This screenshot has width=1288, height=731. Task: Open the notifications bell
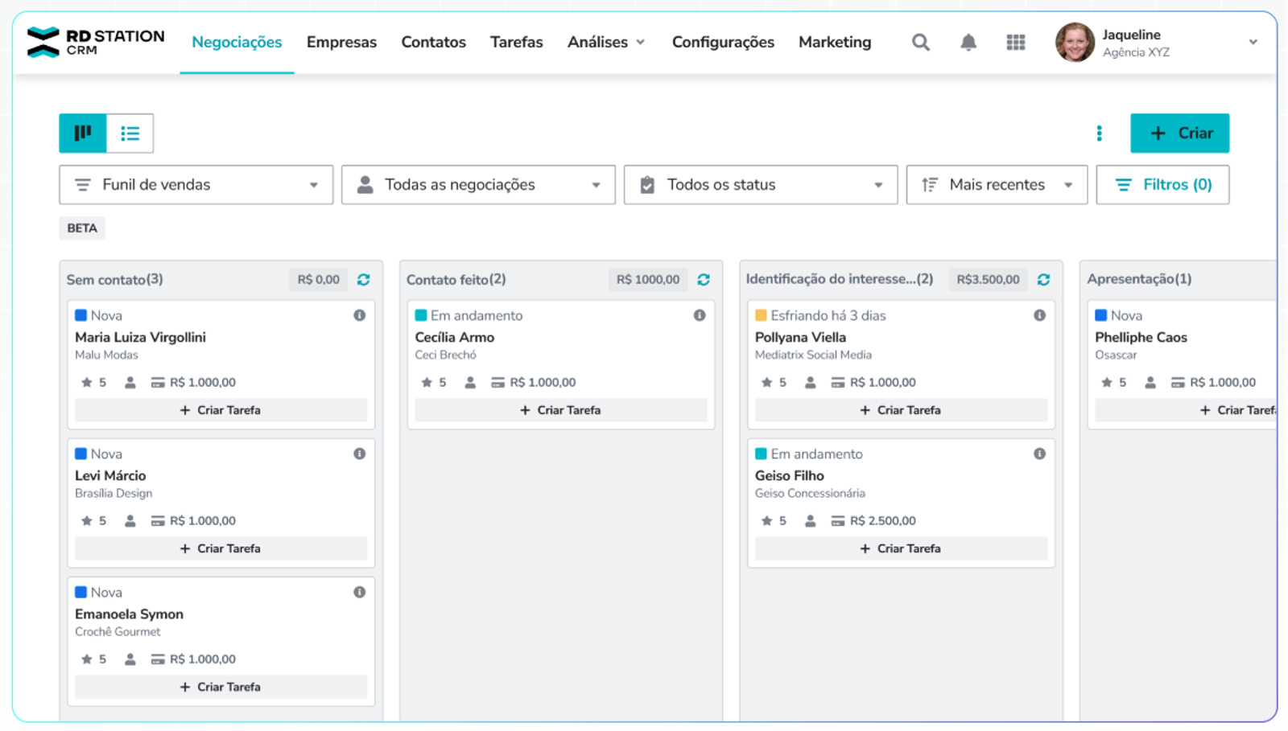coord(968,43)
